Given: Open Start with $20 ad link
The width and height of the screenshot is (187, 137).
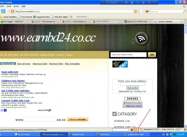Looking at the screenshot, I should pyautogui.click(x=10, y=72).
